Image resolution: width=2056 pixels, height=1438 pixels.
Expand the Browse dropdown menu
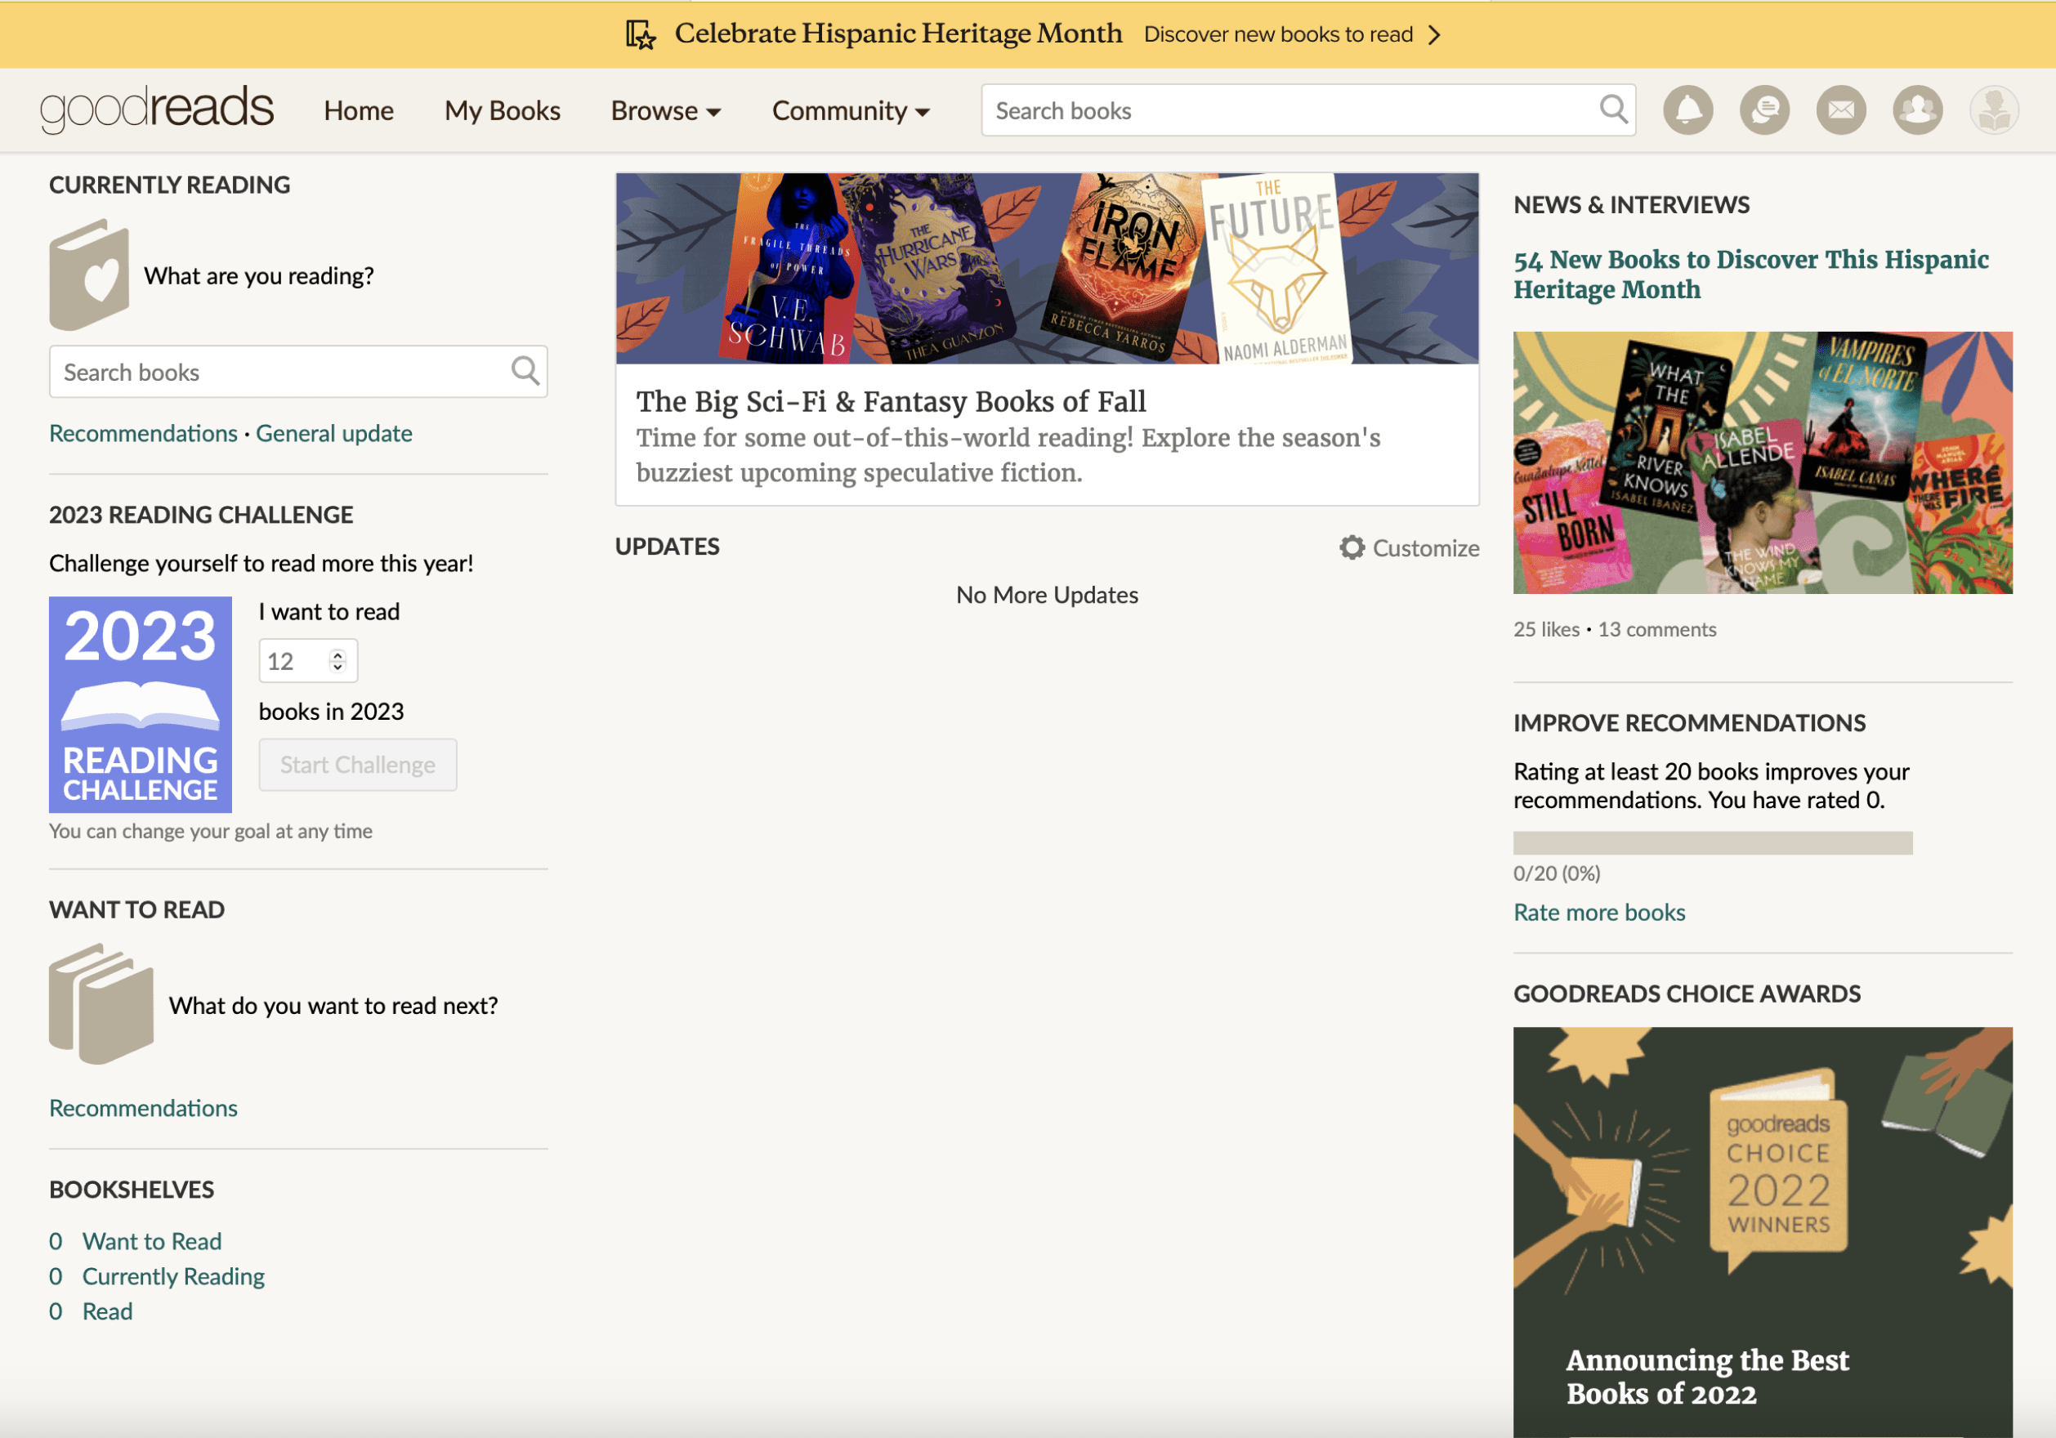click(x=665, y=110)
